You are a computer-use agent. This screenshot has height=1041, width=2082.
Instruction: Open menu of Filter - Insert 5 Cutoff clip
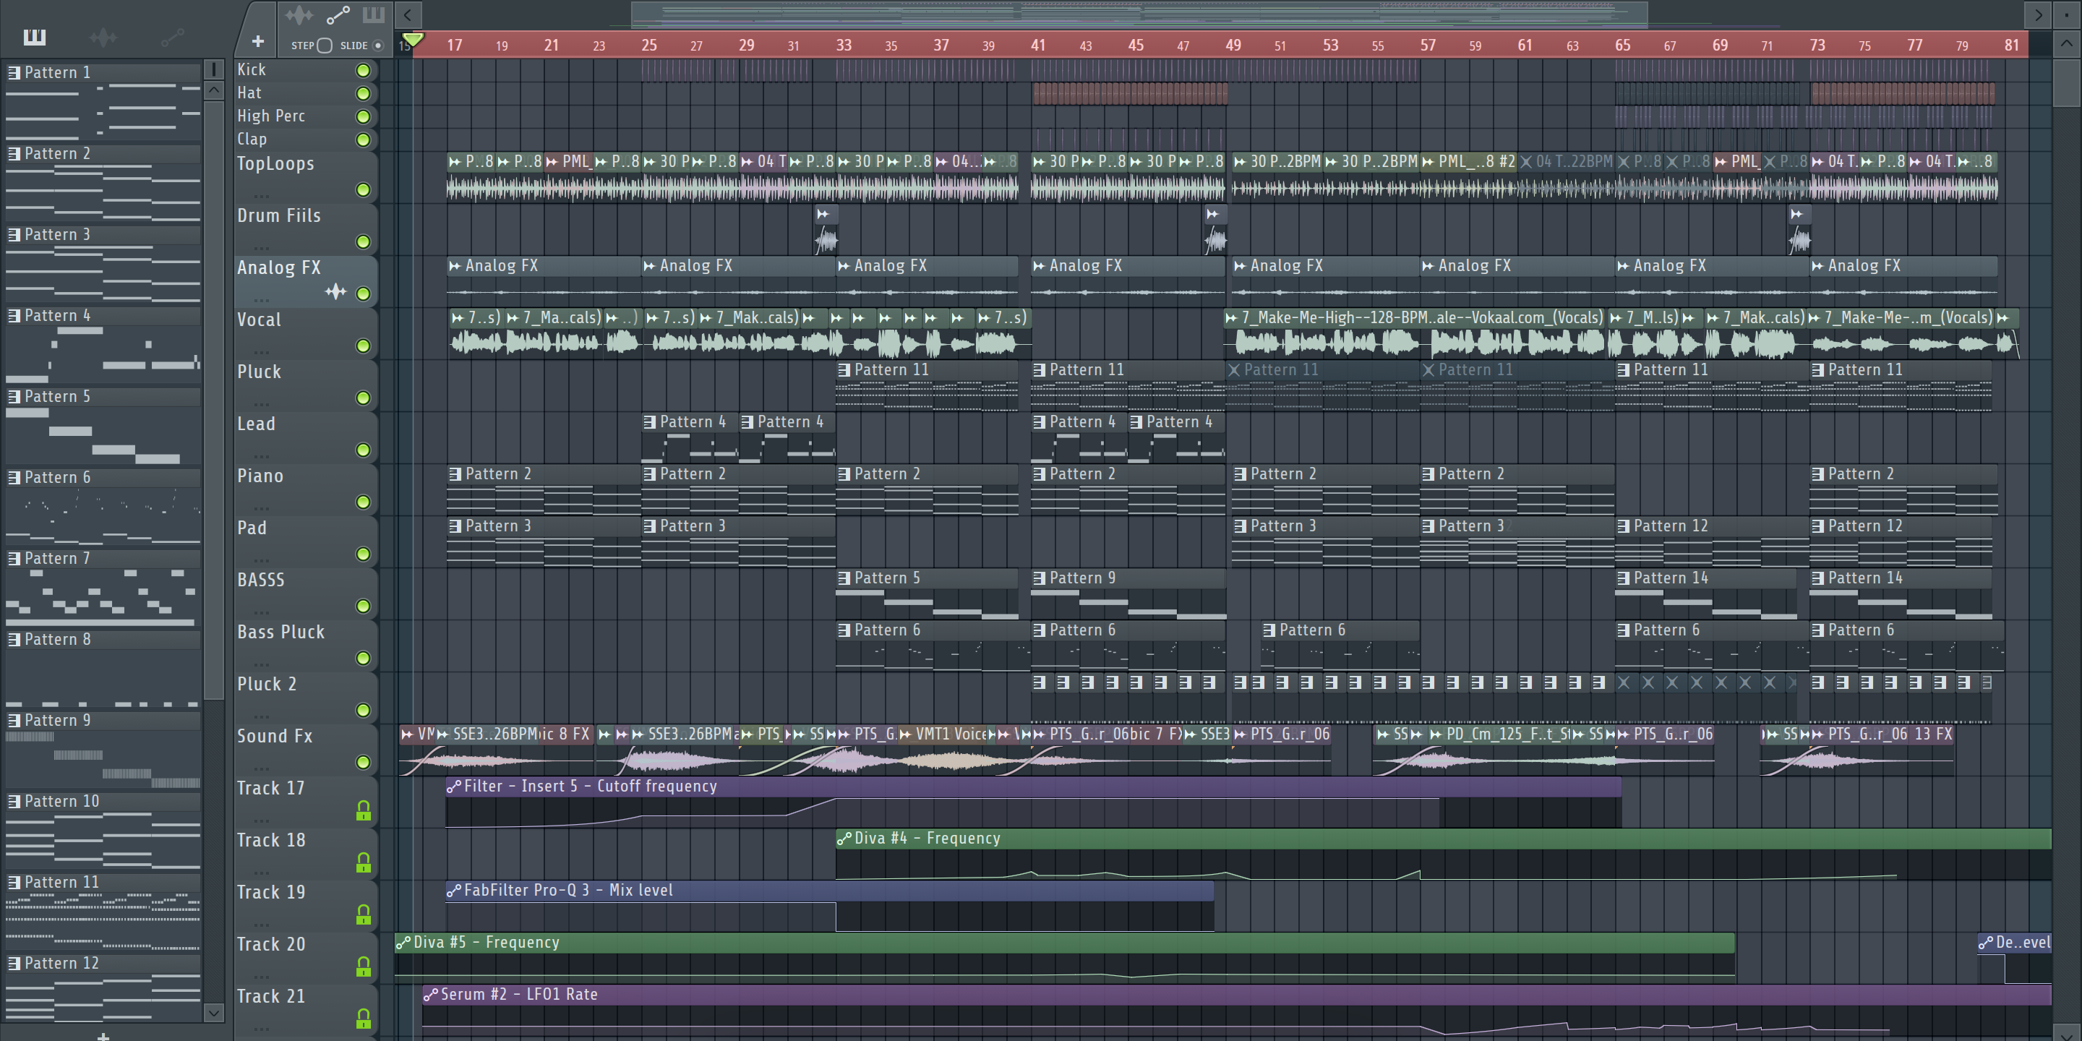(x=454, y=787)
